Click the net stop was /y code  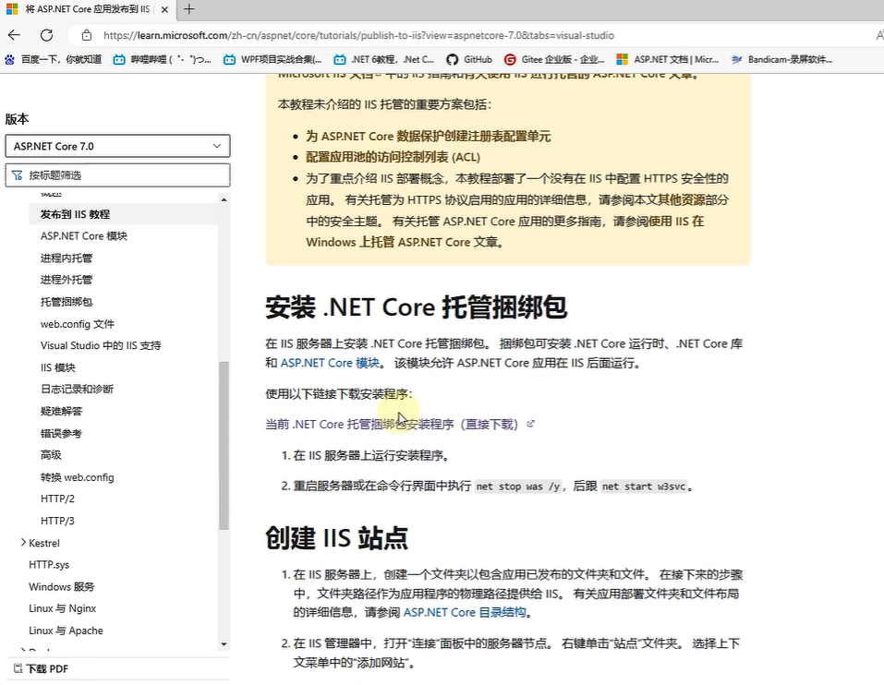pyautogui.click(x=519, y=487)
